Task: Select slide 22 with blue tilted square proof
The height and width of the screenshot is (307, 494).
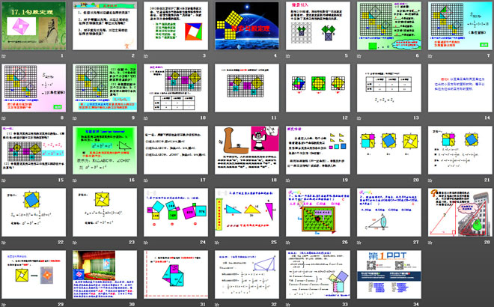Action: tap(34, 213)
